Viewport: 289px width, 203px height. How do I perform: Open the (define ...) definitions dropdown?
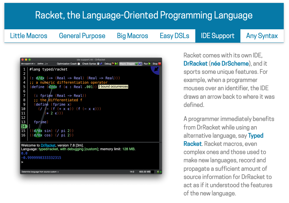(42, 64)
